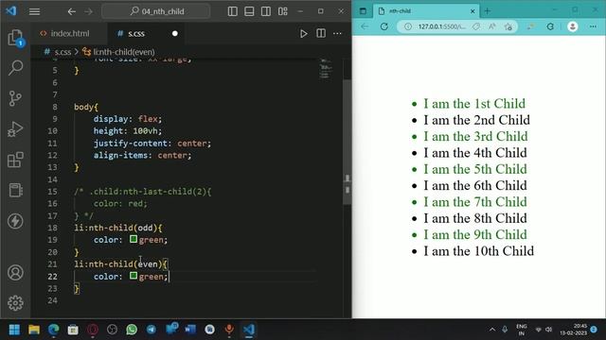Click the 04_nth_child command center search box
Image resolution: width=606 pixels, height=340 pixels.
click(156, 11)
